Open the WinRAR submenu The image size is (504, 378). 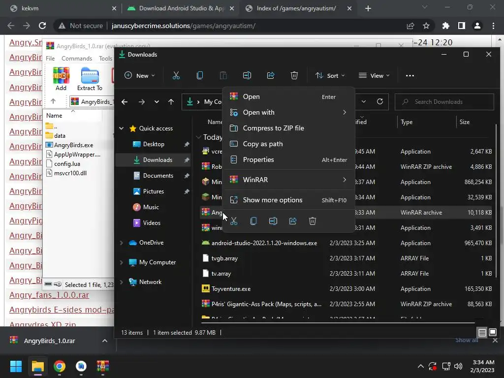(288, 180)
